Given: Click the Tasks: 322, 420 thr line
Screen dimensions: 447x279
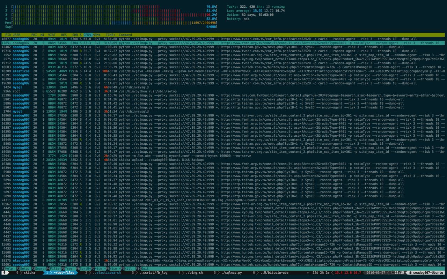Looking at the screenshot, I should click(x=256, y=7).
